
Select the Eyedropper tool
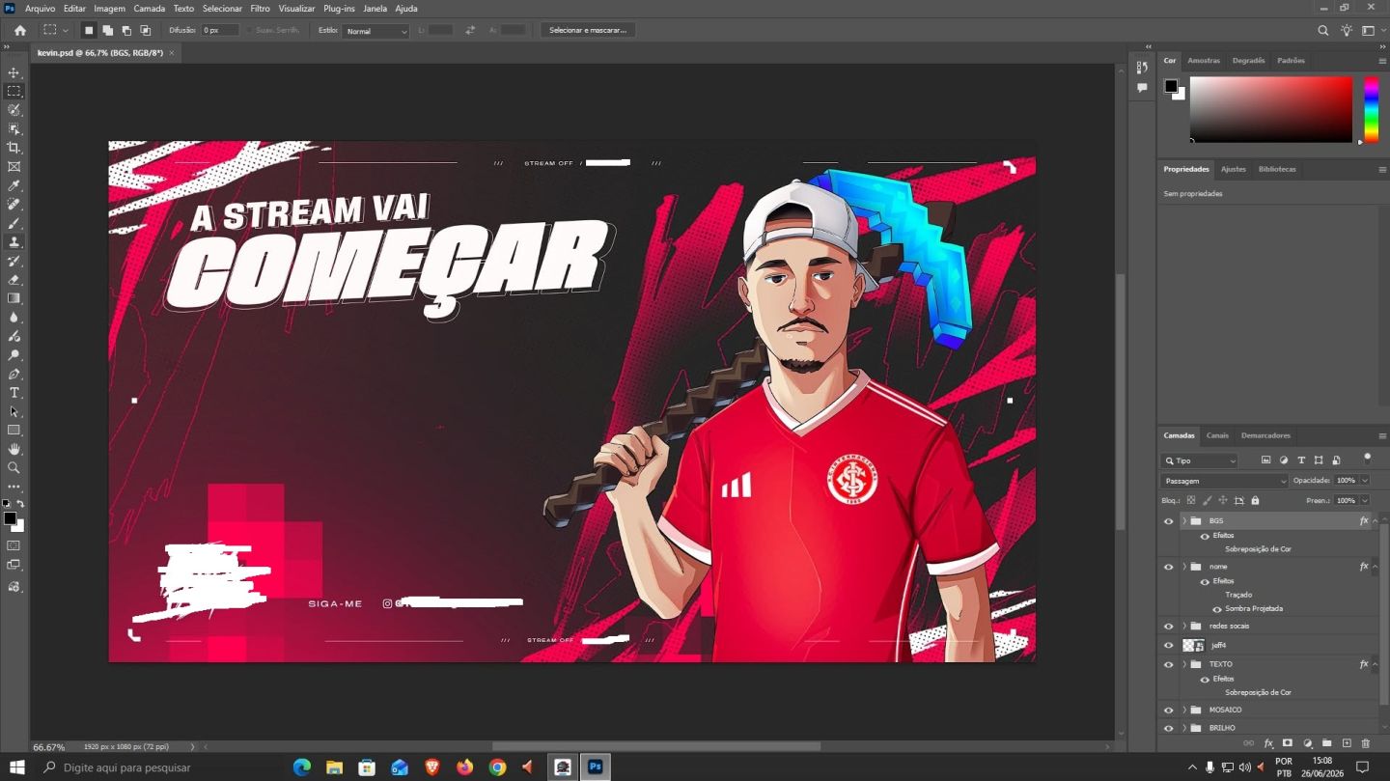pyautogui.click(x=14, y=185)
